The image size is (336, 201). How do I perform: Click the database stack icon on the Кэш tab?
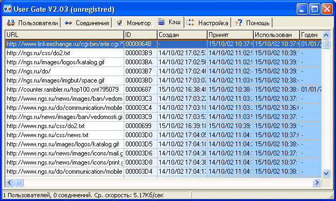[x=161, y=21]
